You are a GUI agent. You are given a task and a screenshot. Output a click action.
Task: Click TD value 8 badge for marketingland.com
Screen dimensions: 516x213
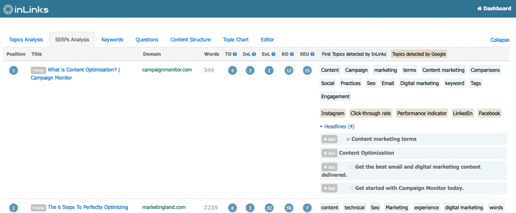232,208
